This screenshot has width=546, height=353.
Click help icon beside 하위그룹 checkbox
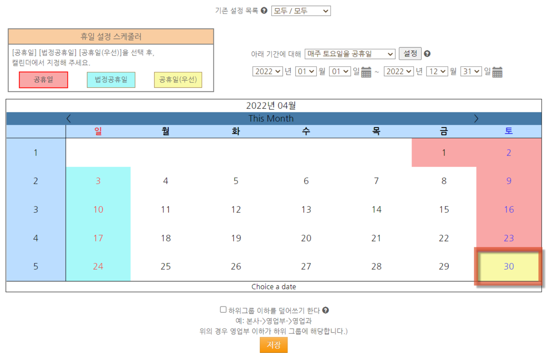325,311
